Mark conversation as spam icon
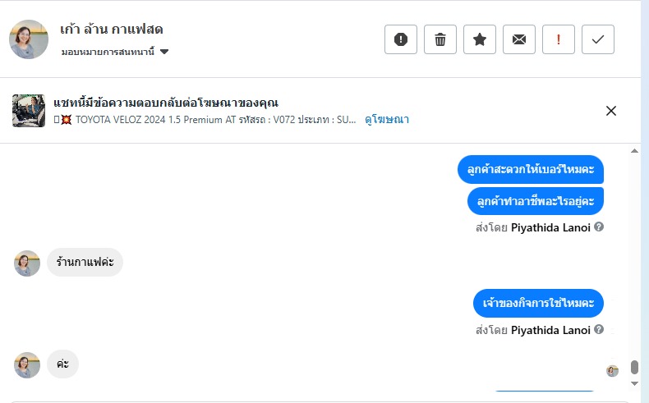Screen dimensions: 649x403 [x=401, y=39]
